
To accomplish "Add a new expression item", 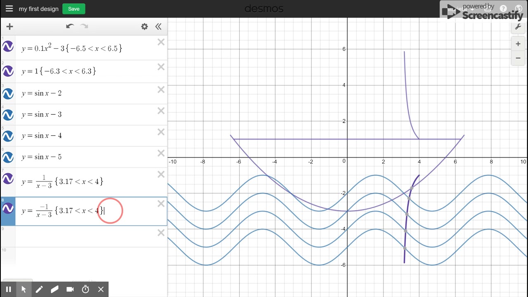I will tap(9, 26).
